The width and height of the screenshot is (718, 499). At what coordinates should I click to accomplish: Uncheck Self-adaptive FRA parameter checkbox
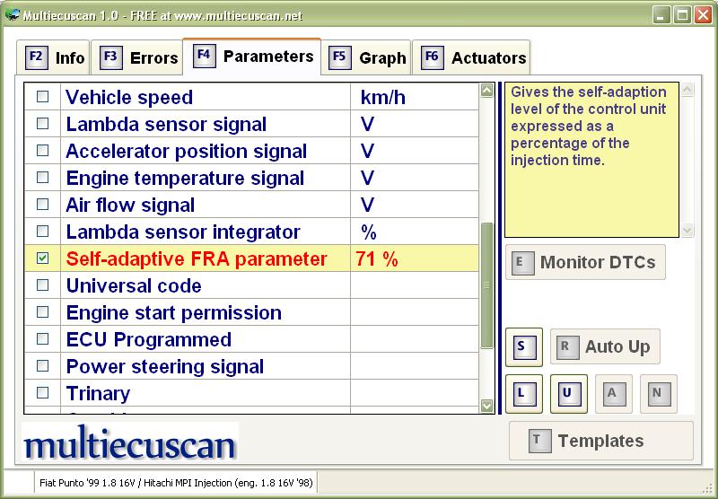(42, 258)
